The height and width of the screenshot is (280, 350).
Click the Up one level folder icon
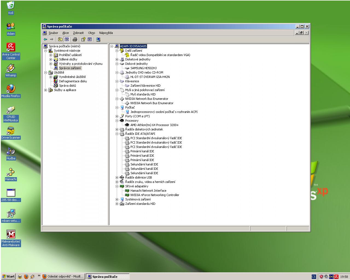[60, 39]
